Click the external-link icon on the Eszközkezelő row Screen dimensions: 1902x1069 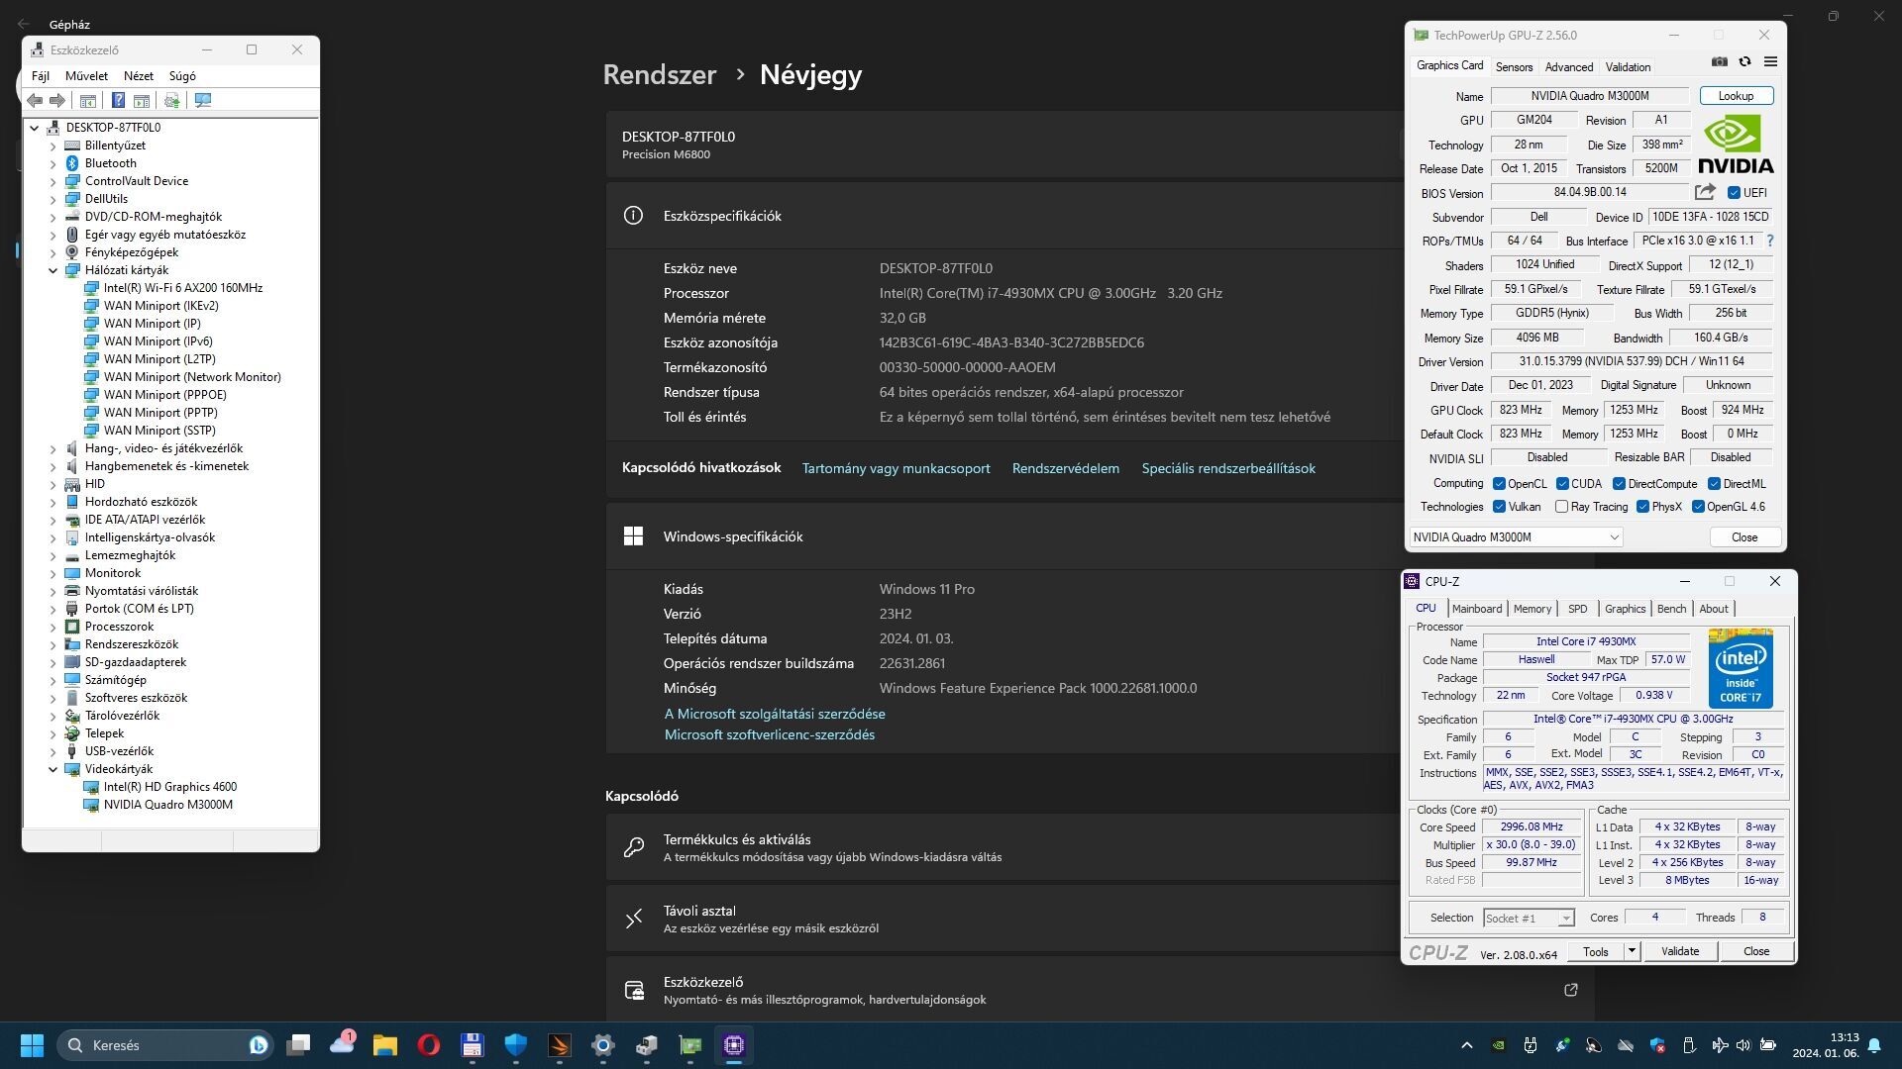[x=1570, y=990]
